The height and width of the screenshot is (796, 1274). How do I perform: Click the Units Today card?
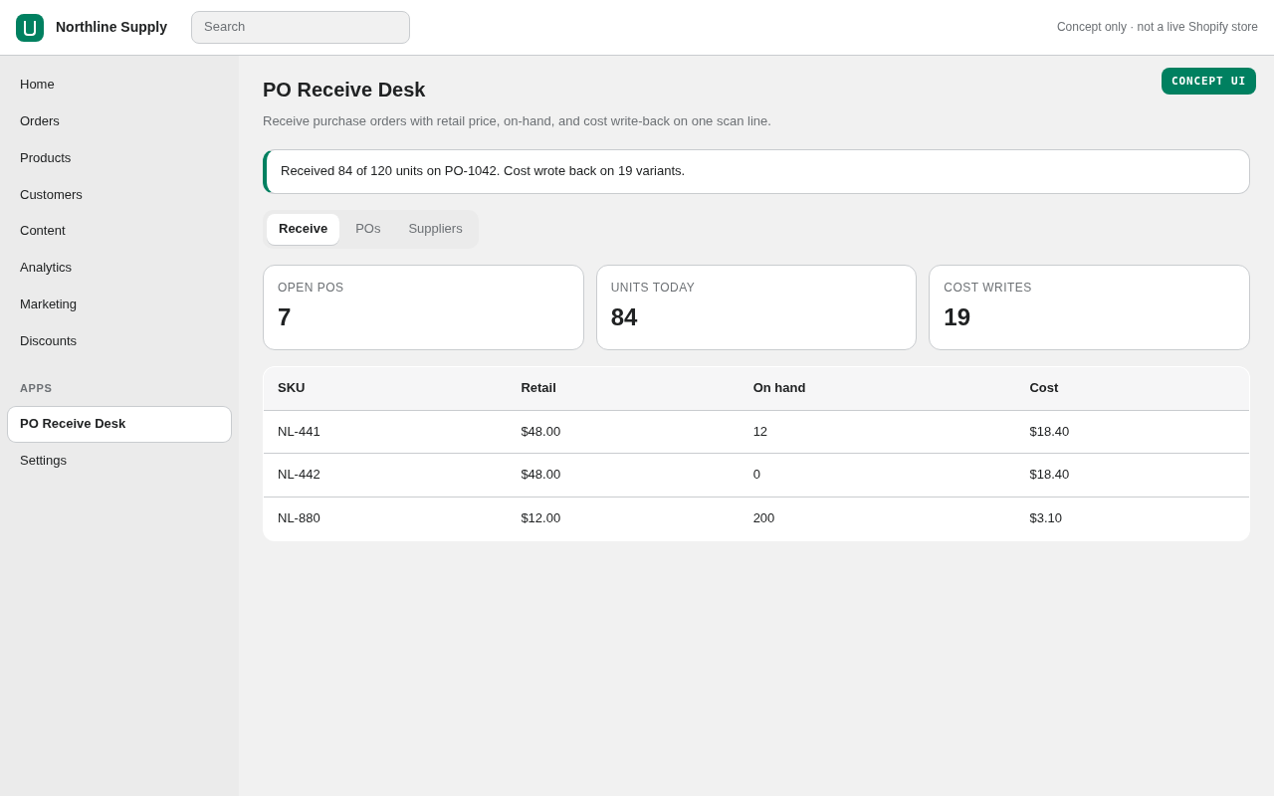pyautogui.click(x=756, y=307)
